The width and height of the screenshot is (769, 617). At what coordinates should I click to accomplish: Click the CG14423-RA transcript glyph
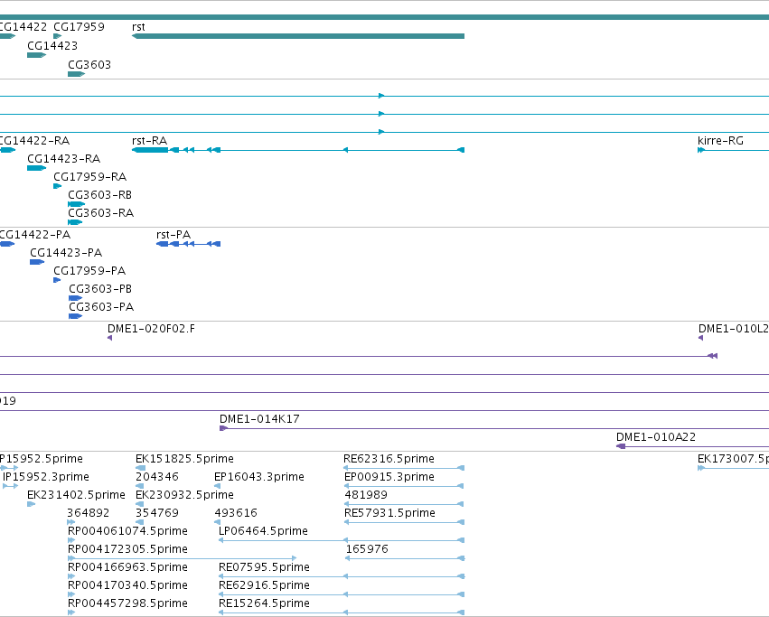click(x=37, y=168)
